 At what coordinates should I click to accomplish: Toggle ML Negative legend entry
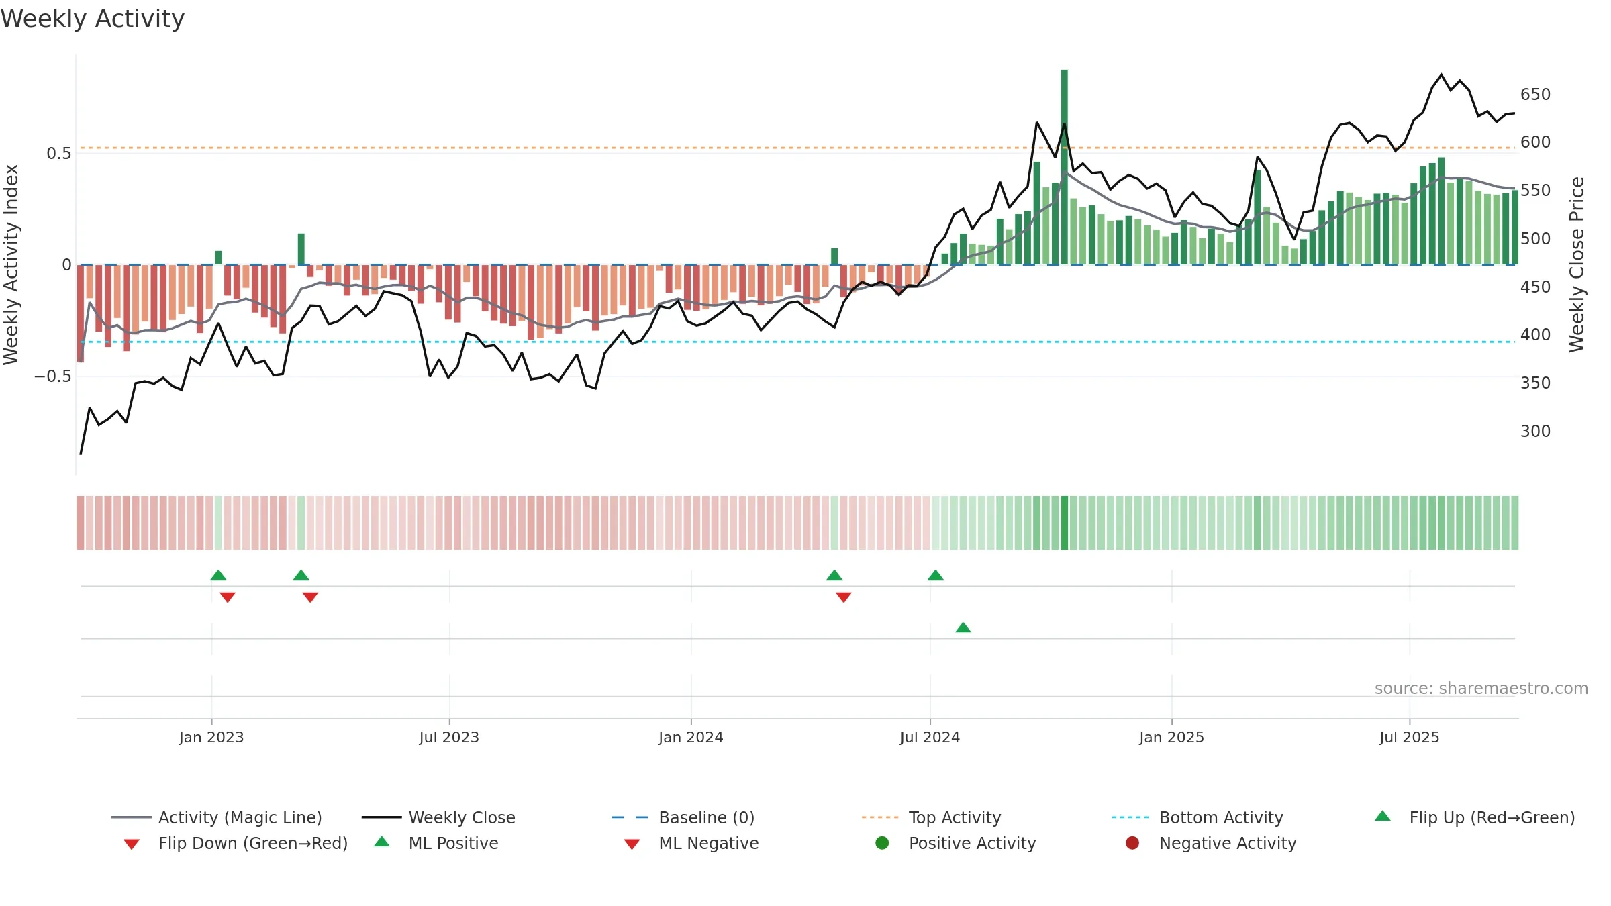pyautogui.click(x=691, y=843)
